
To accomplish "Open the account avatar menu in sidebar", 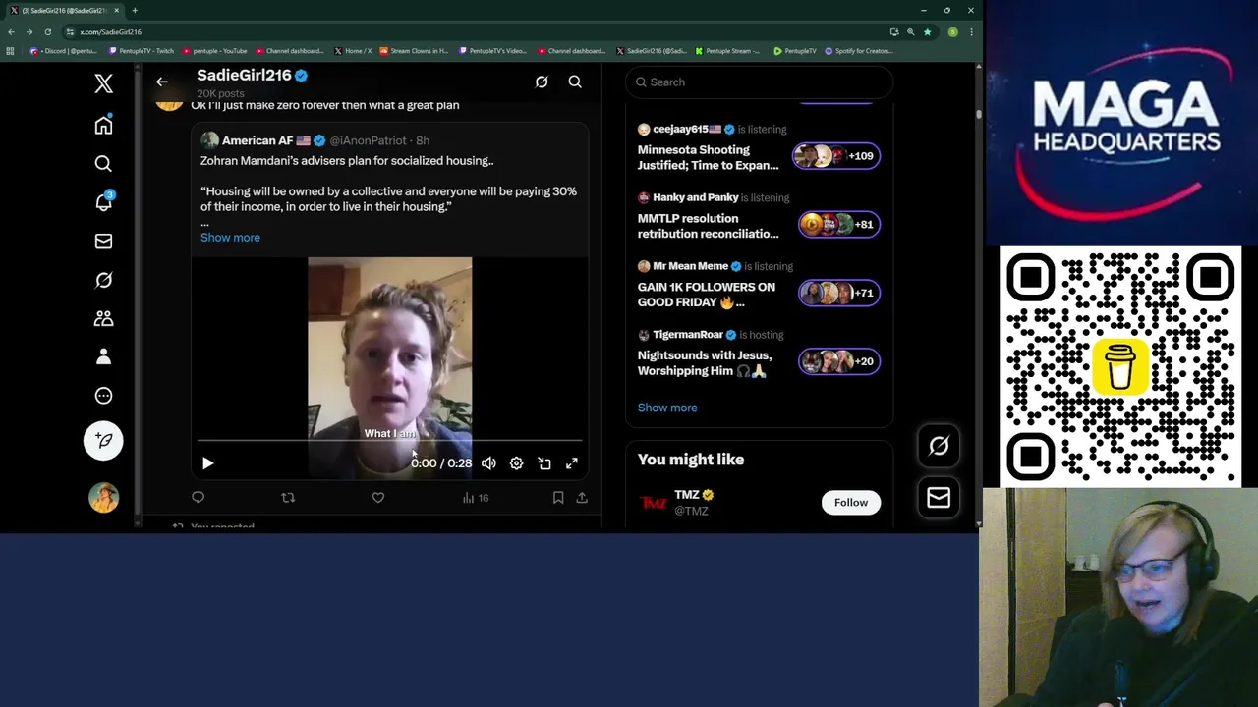I will tap(103, 498).
